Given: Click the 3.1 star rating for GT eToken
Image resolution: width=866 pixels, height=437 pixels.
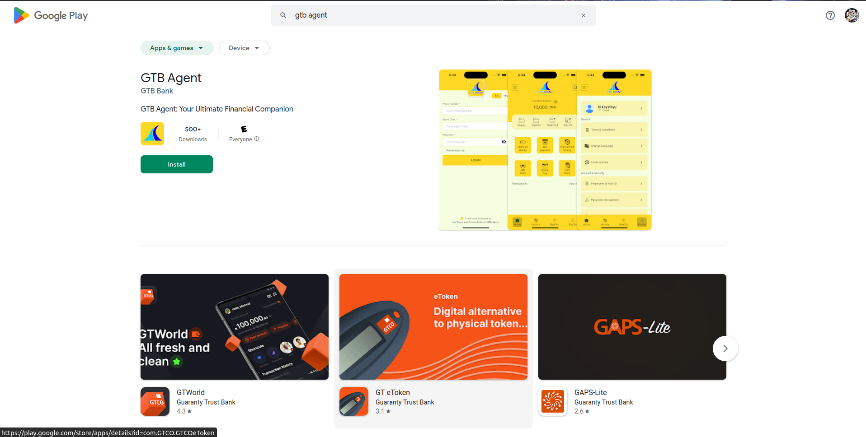Looking at the screenshot, I should pyautogui.click(x=383, y=411).
